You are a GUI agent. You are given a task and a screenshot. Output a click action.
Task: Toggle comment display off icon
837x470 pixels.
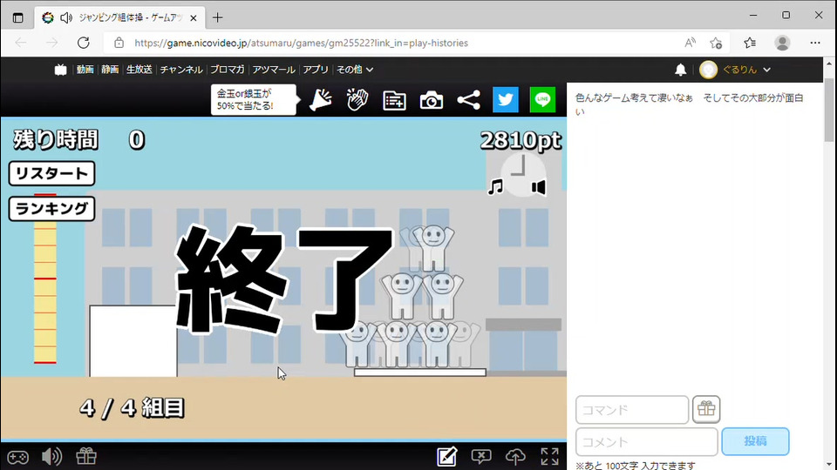[x=481, y=456]
